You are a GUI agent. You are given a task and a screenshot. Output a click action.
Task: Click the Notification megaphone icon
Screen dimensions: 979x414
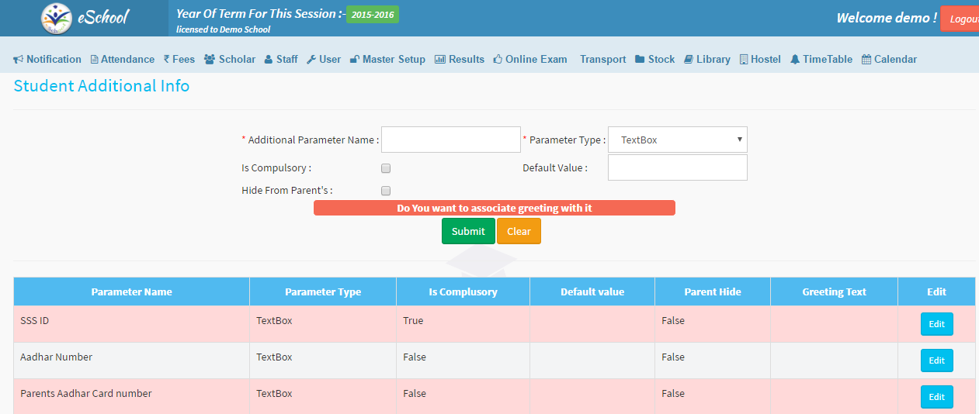(x=19, y=60)
